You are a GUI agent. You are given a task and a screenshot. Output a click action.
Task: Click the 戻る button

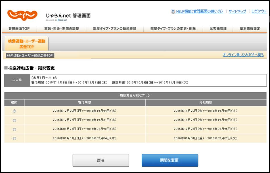[x=101, y=161]
